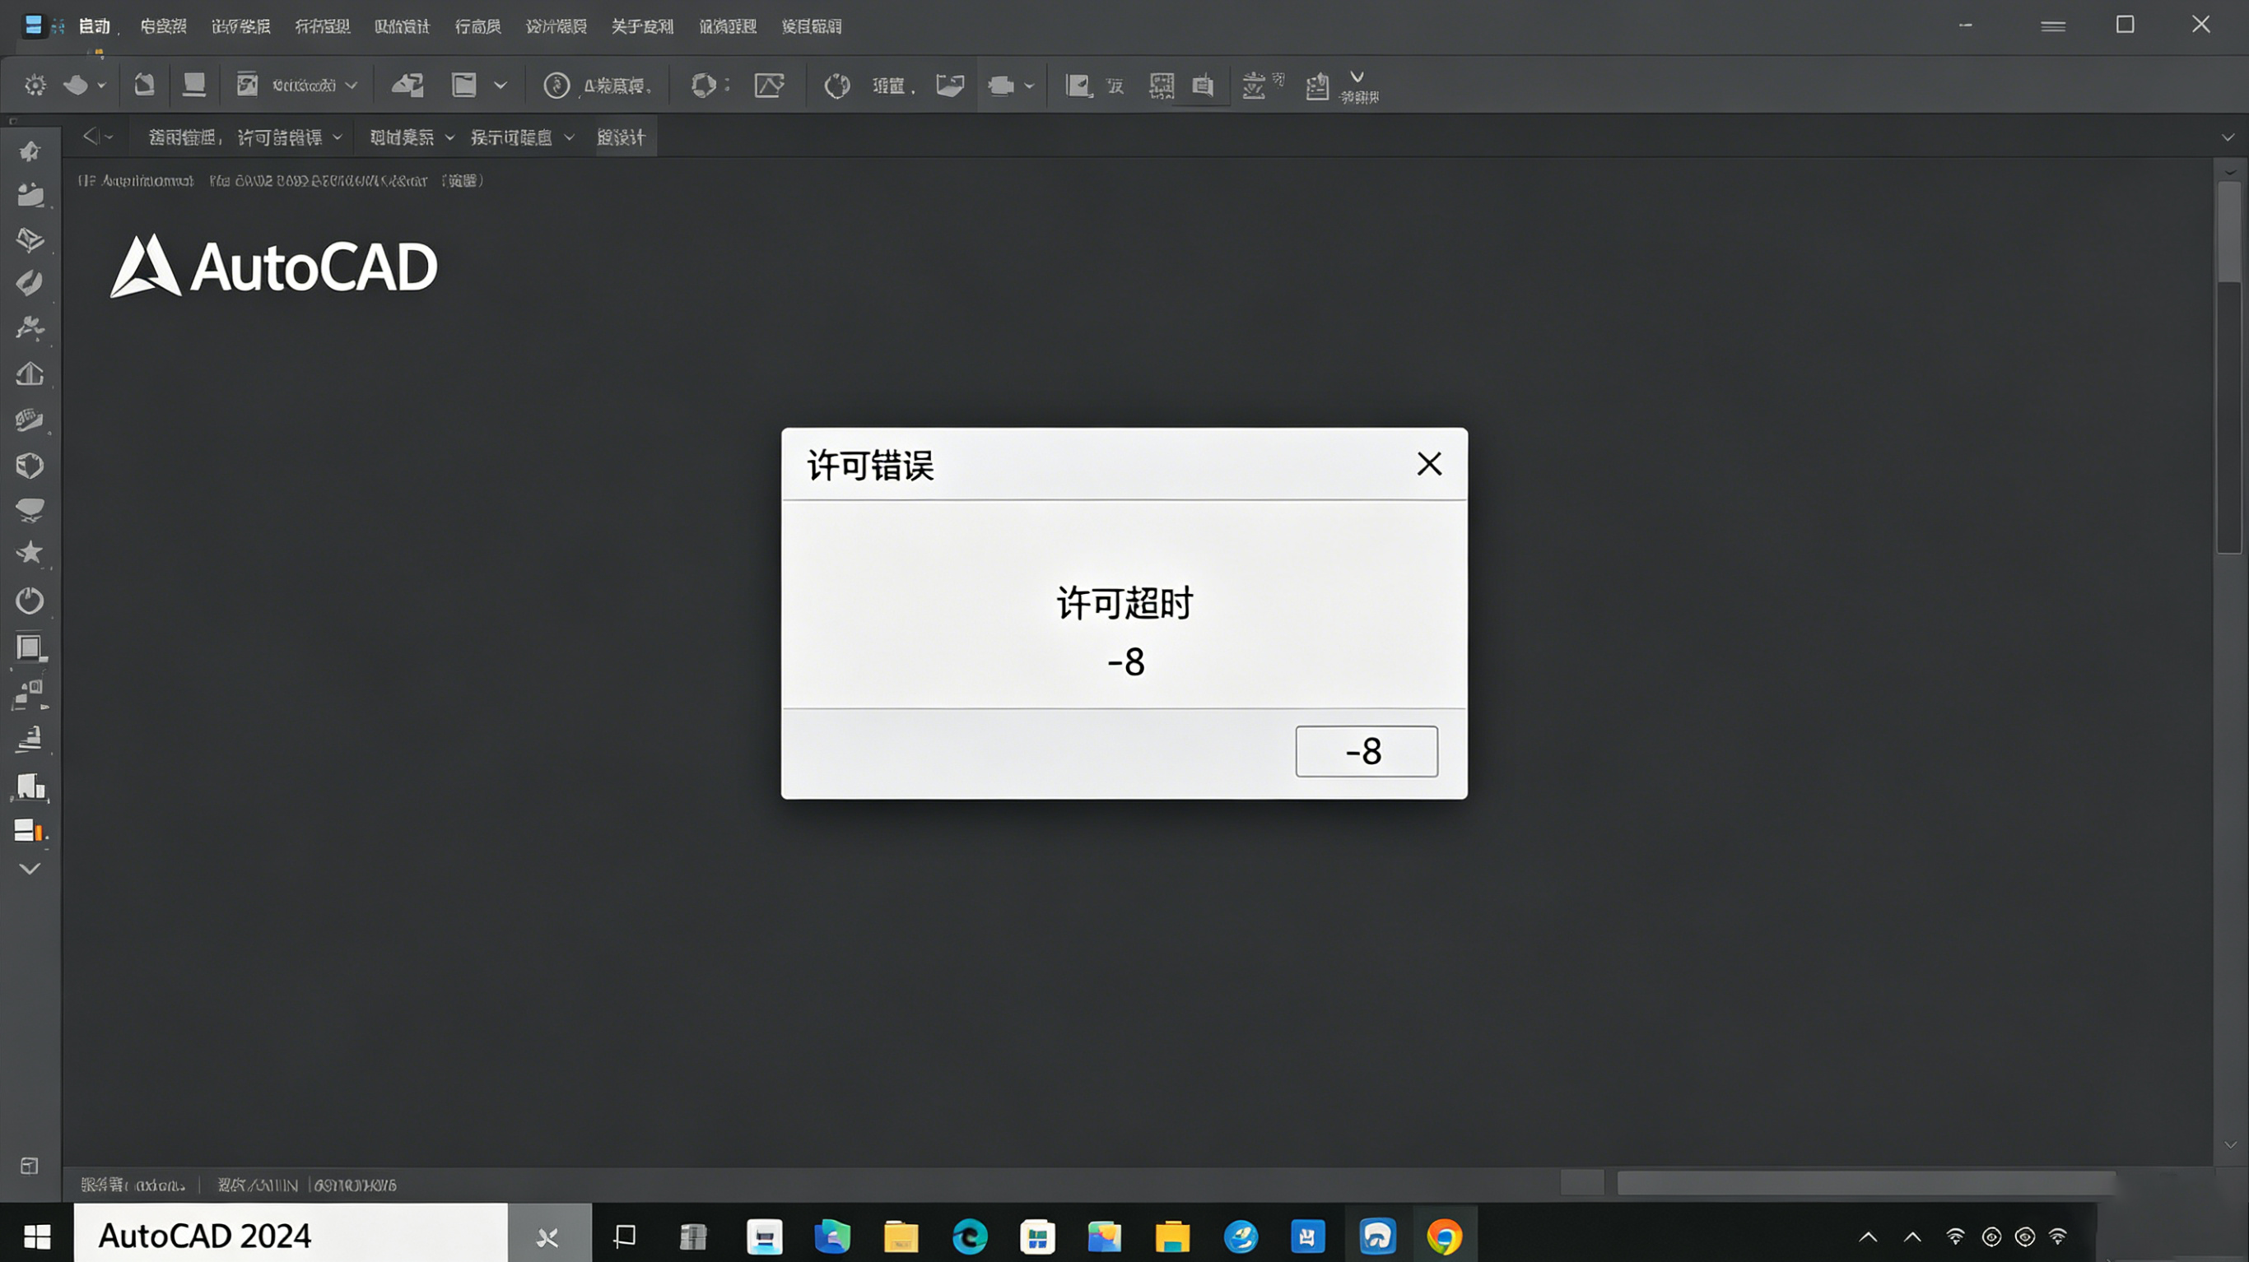Open the Edge browser from taskbar

click(970, 1236)
